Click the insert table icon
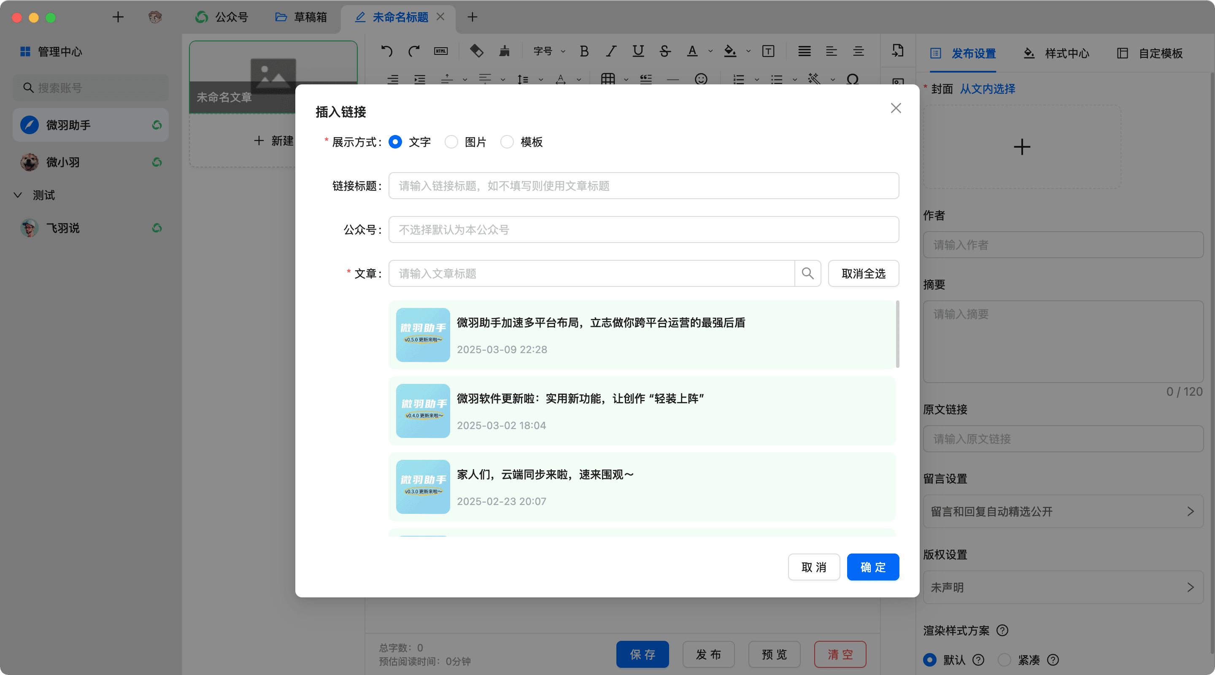 tap(607, 79)
